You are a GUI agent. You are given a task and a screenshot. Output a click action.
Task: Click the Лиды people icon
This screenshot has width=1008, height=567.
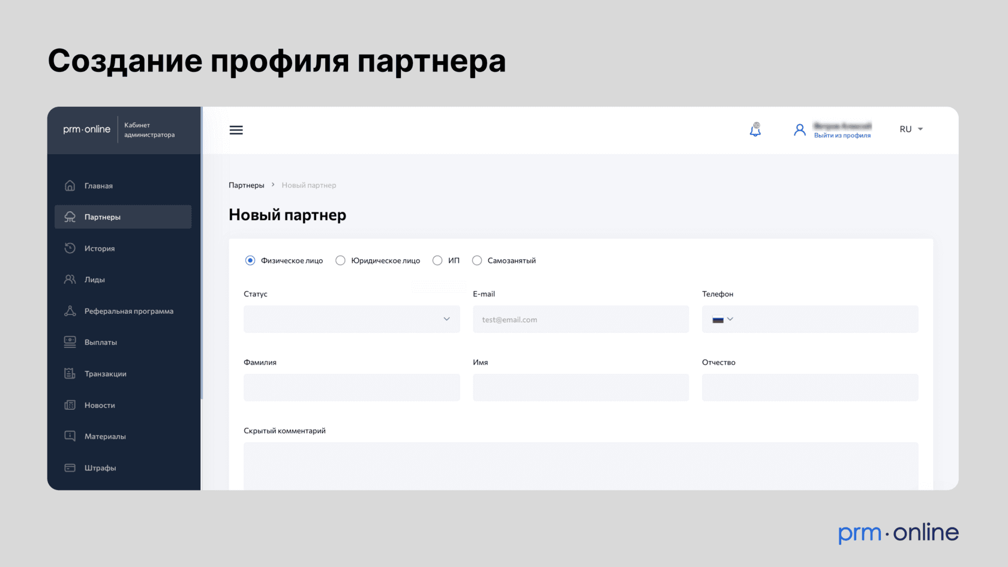(70, 280)
